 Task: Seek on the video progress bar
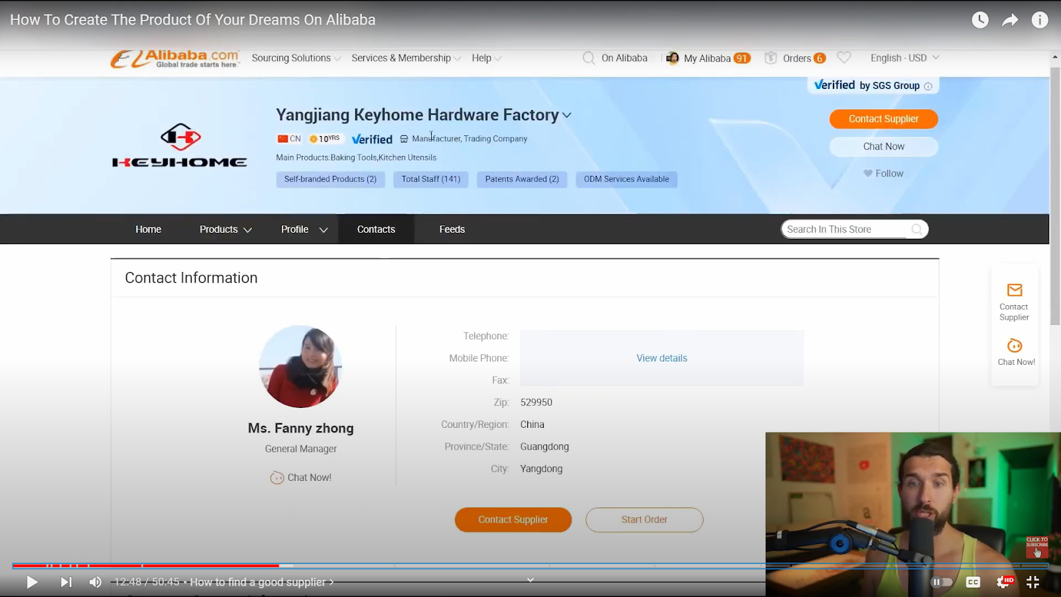pos(530,566)
